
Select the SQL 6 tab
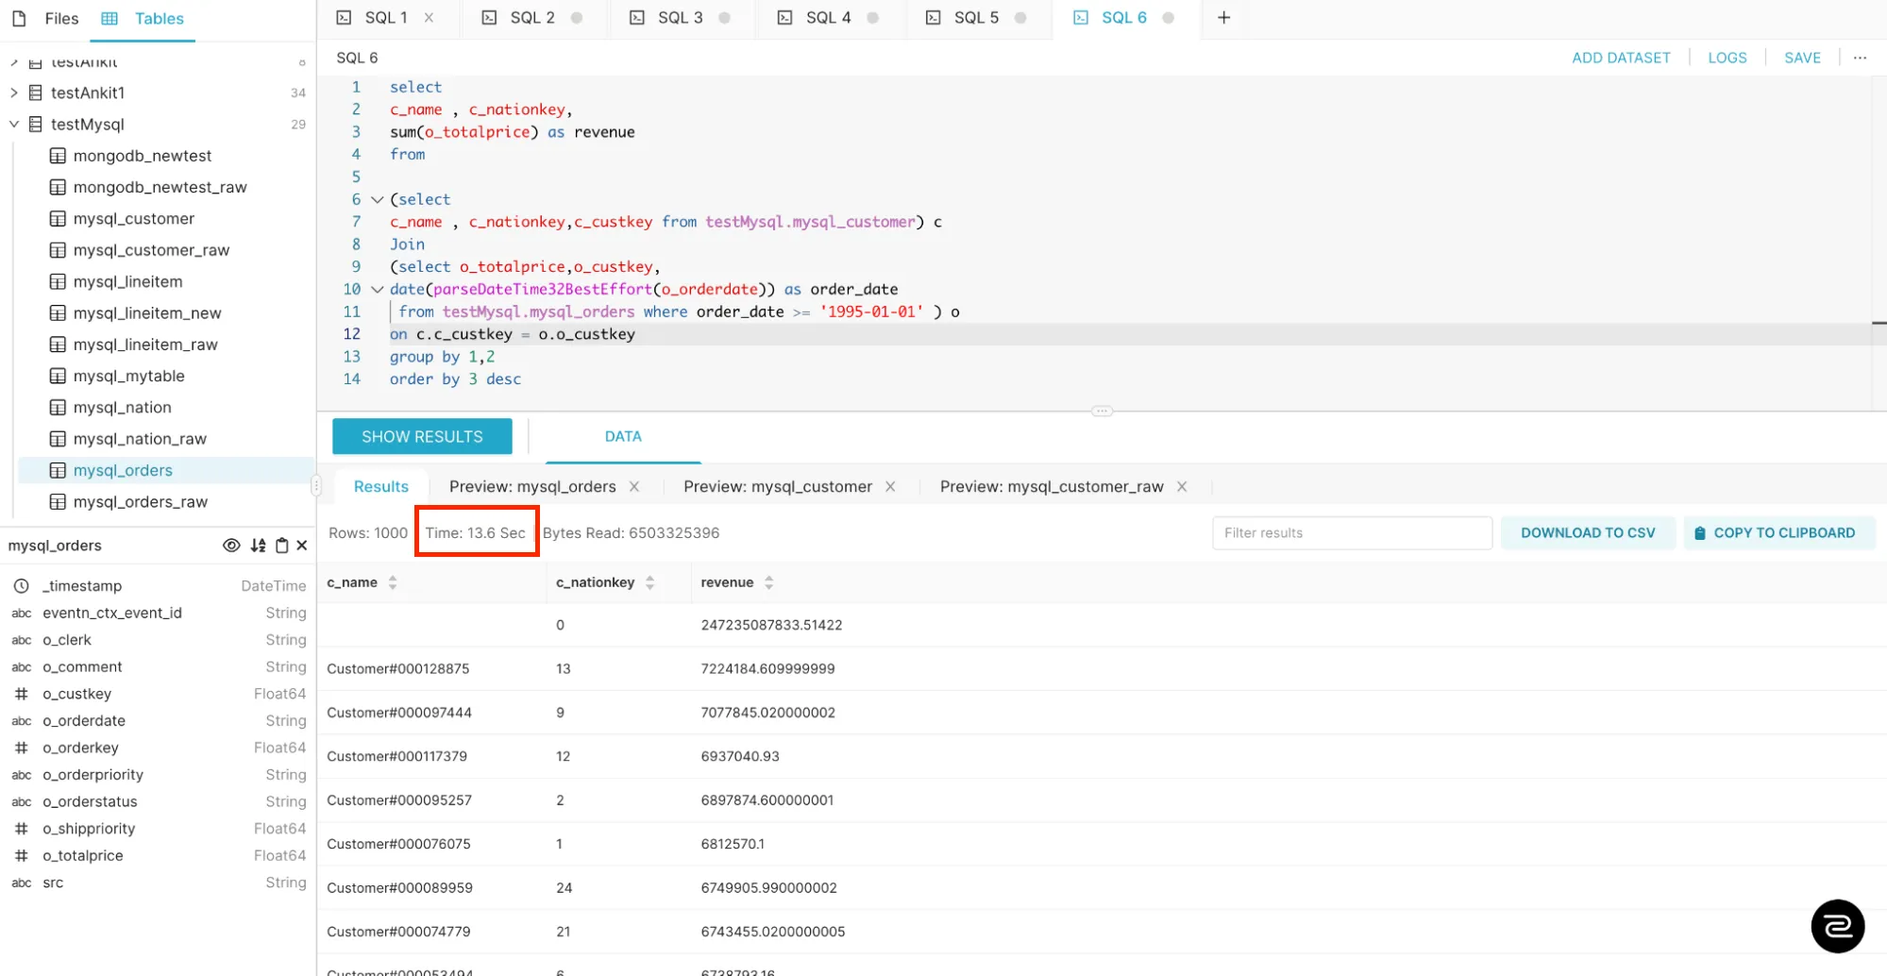(x=1124, y=18)
